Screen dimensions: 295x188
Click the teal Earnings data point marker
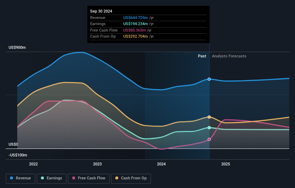tap(209, 128)
